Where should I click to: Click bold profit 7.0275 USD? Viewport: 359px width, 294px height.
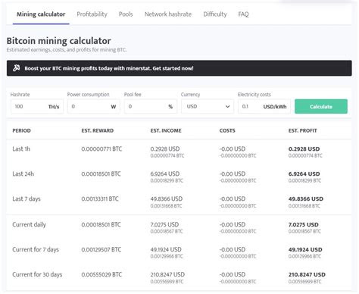(x=303, y=224)
